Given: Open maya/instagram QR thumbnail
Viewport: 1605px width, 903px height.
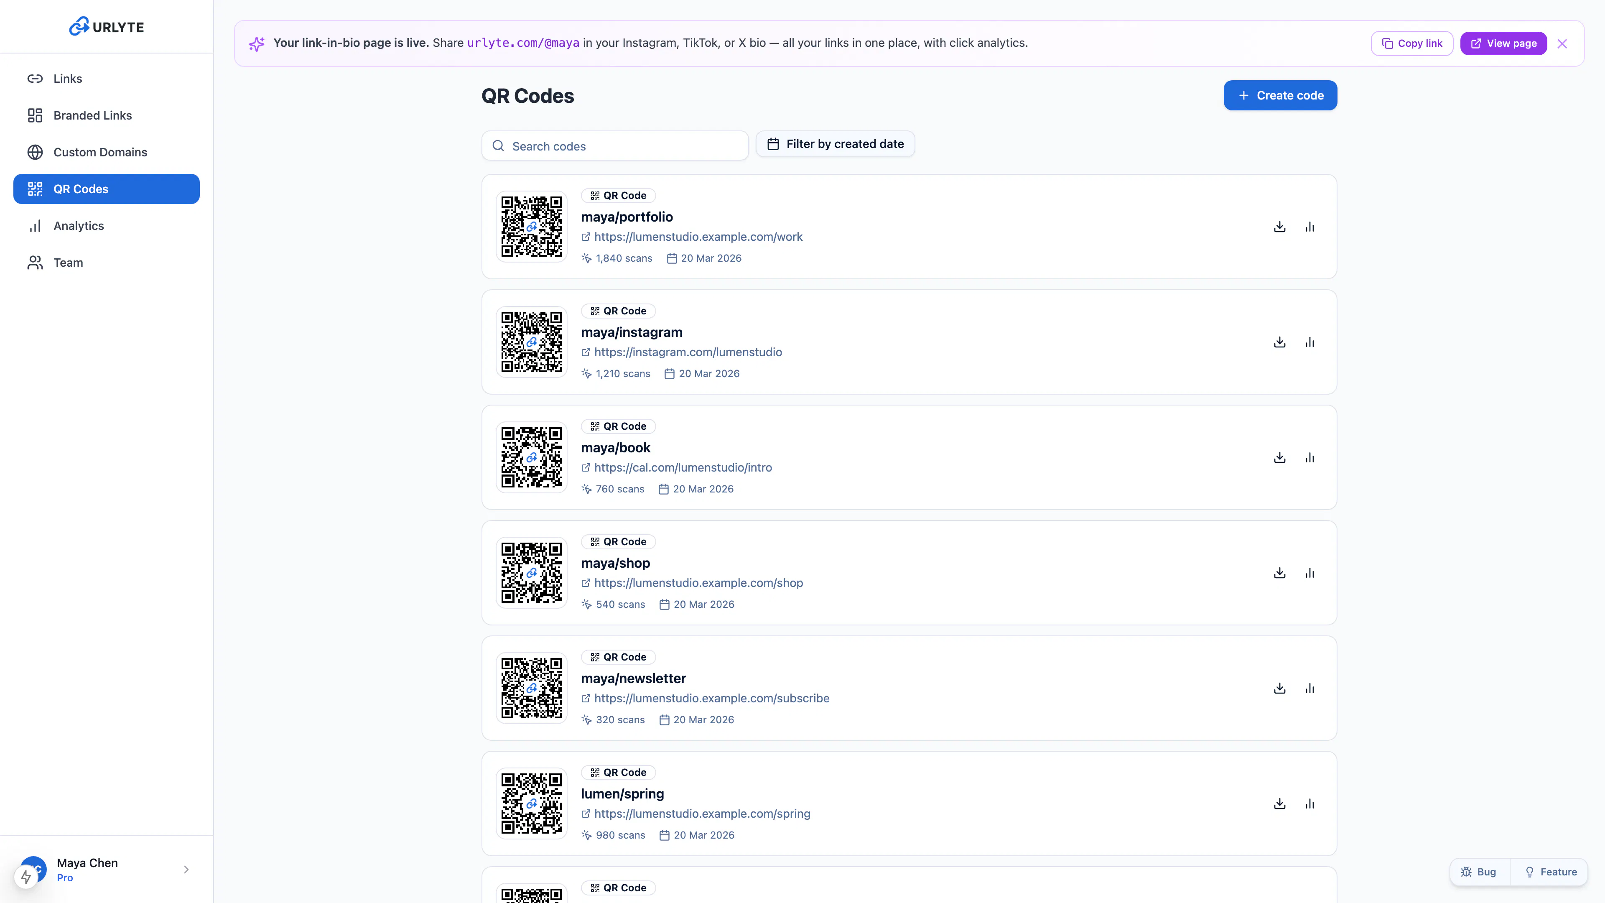Looking at the screenshot, I should pos(532,342).
